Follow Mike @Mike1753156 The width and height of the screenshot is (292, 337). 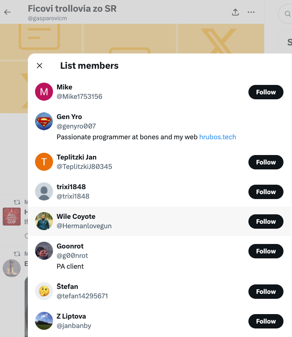266,92
